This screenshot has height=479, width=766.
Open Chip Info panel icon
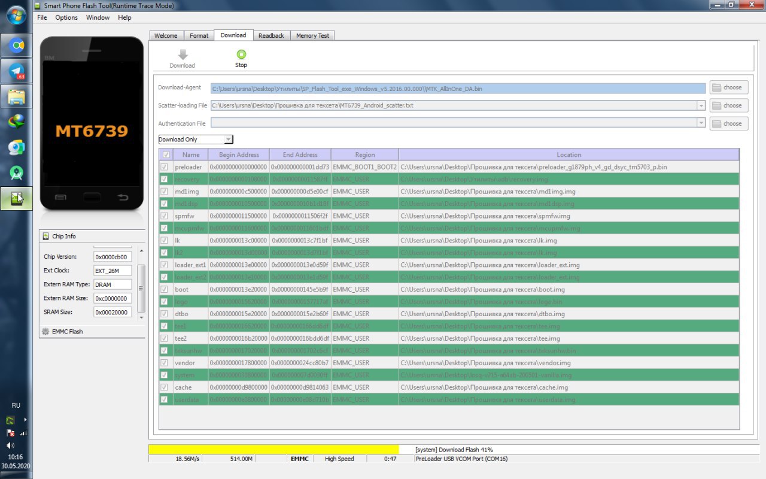coord(46,236)
